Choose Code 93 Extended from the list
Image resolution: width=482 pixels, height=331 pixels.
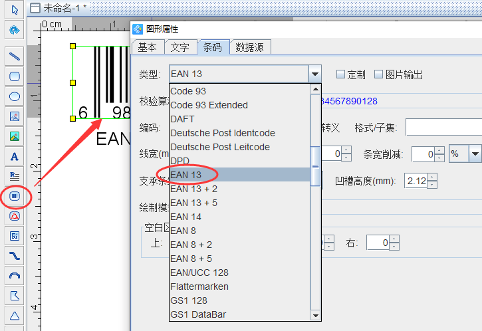240,105
